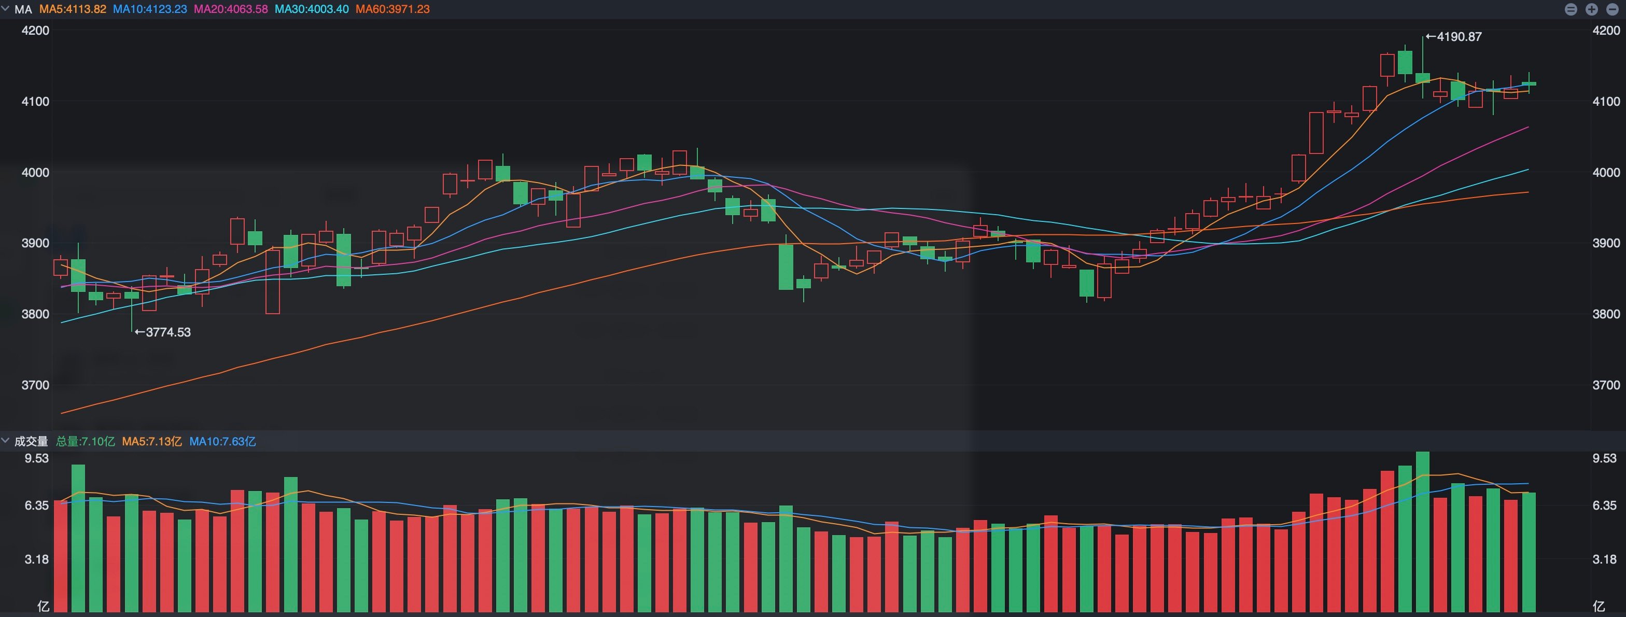This screenshot has width=1626, height=617.
Task: Click the first red volume bar on the left
Action: pos(61,556)
